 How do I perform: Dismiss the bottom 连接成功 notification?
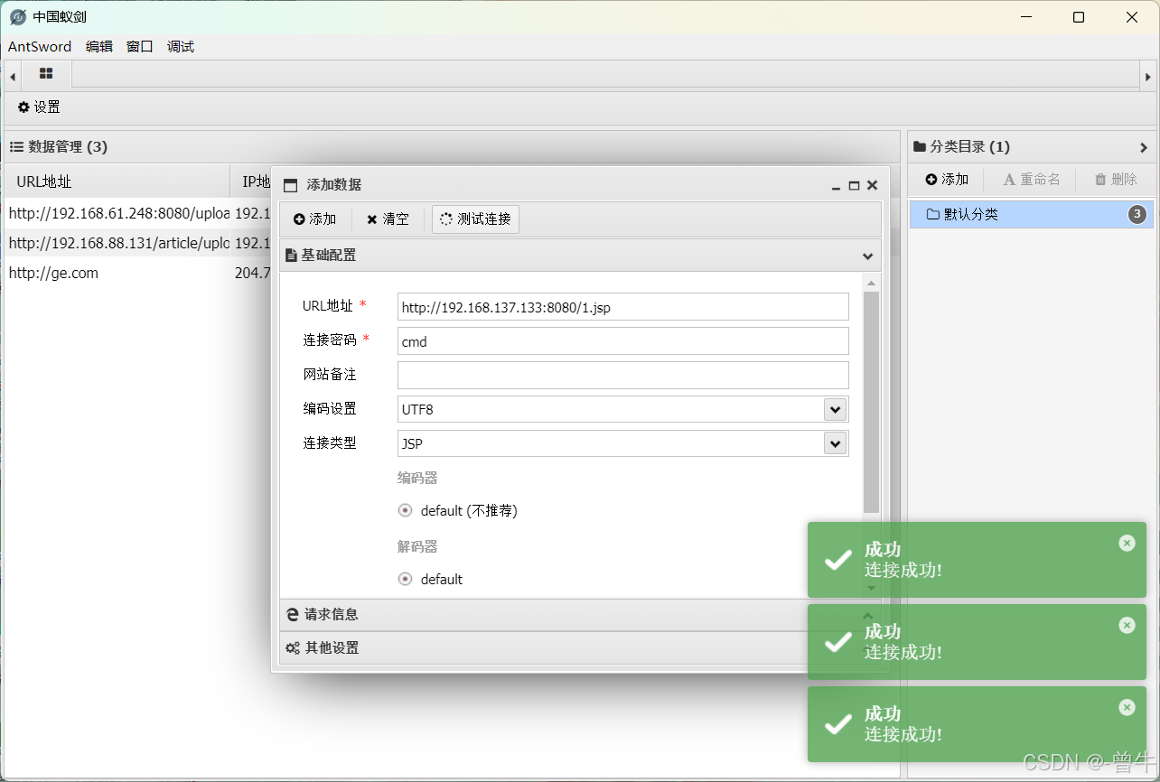tap(1127, 707)
